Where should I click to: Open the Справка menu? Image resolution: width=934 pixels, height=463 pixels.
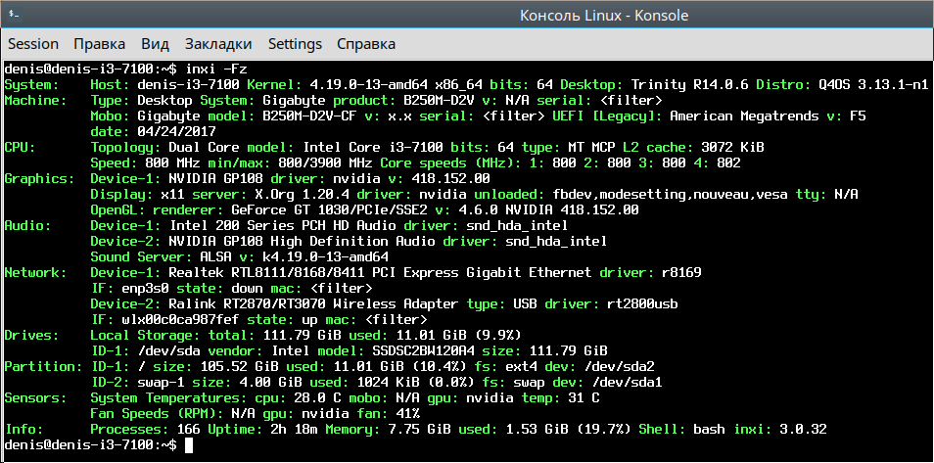pyautogui.click(x=366, y=44)
